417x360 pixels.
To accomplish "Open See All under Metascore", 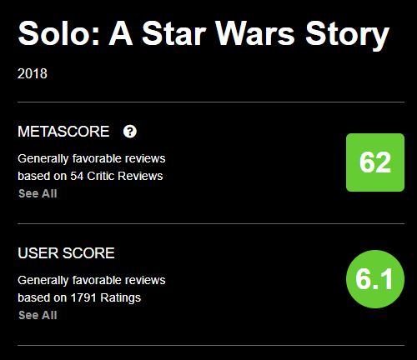I will pyautogui.click(x=38, y=193).
